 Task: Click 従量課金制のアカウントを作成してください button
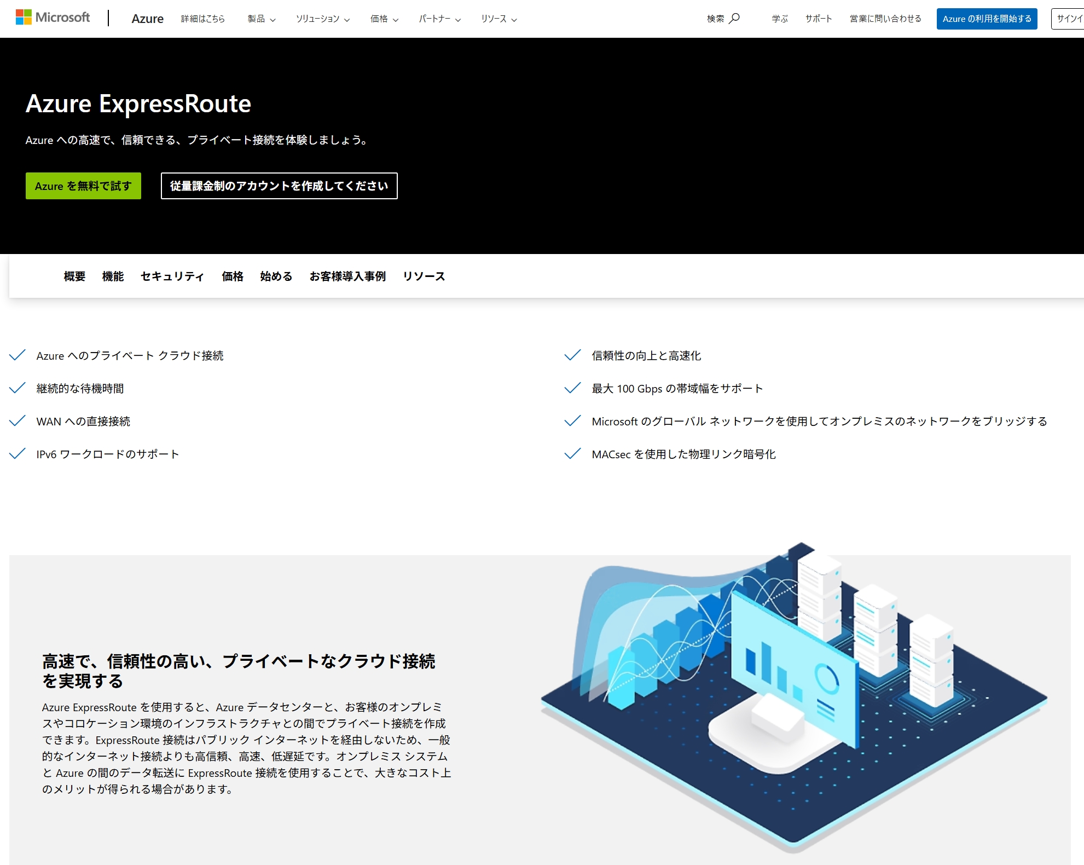pos(279,186)
